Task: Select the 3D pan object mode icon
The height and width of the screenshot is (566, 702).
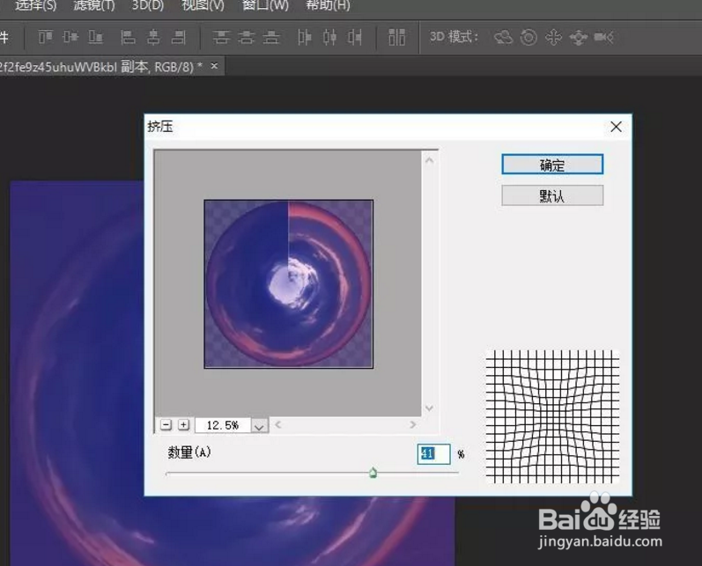Action: (553, 37)
